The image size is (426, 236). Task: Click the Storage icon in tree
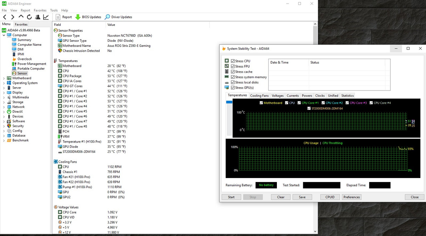coord(9,102)
